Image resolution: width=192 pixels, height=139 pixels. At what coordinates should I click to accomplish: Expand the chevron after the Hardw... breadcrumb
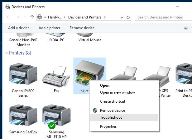tap(65, 17)
